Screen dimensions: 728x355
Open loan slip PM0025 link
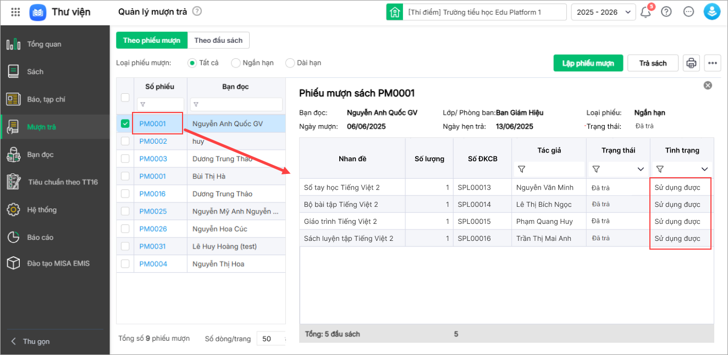(x=153, y=211)
